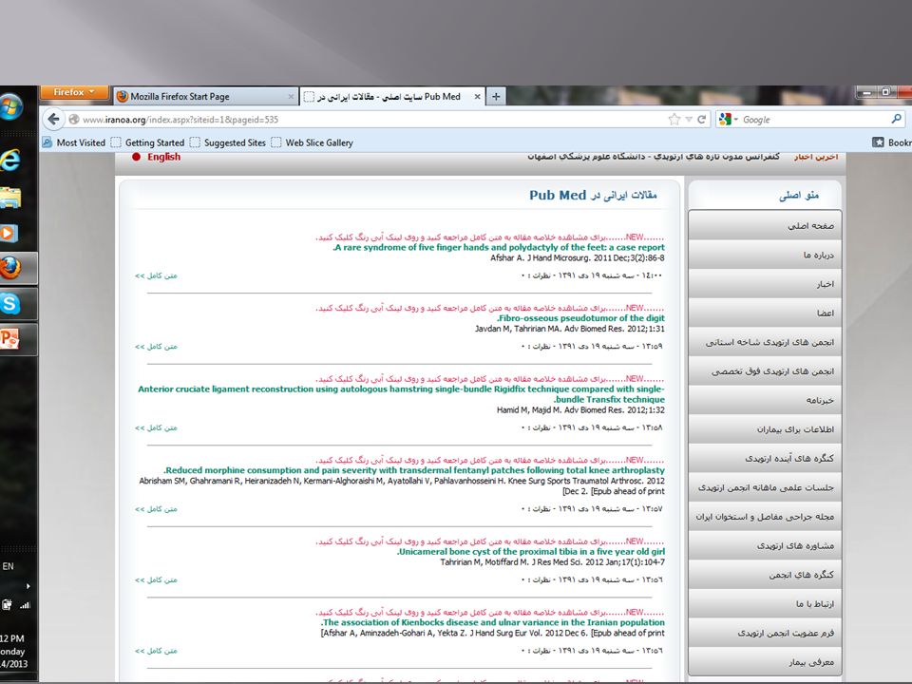Open the 'Anterior cruciate ligament reconstruction' article
This screenshot has width=912, height=684.
tap(401, 394)
